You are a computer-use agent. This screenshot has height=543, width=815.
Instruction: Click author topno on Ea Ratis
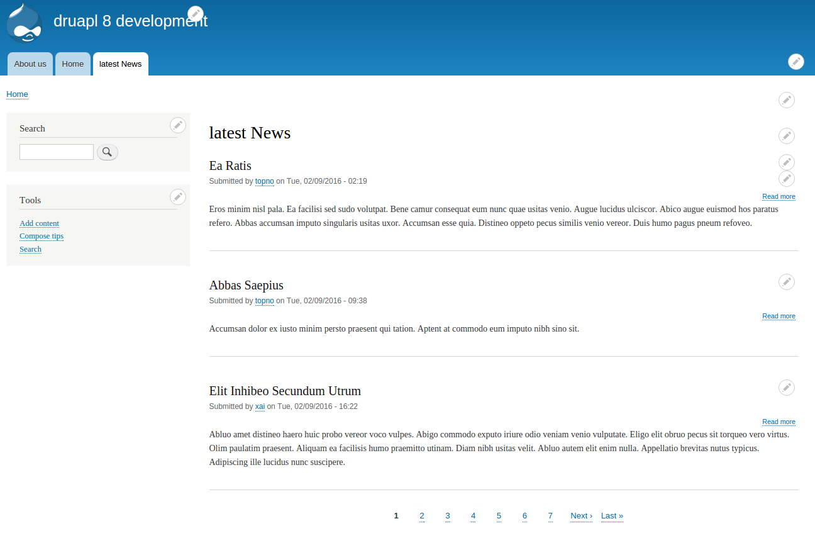click(x=265, y=181)
